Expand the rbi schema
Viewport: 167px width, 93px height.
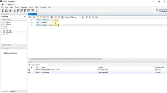(x=2, y=26)
